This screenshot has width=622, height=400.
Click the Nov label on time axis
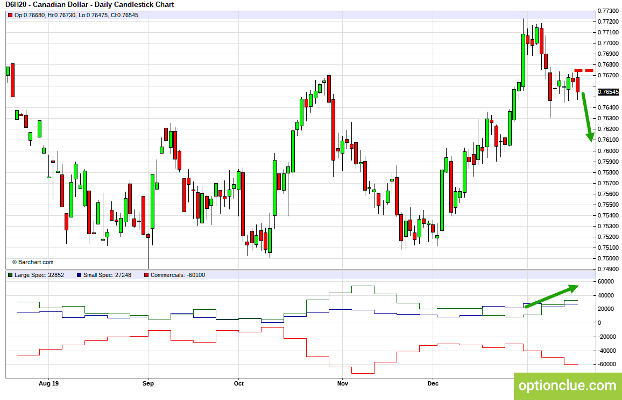point(342,383)
